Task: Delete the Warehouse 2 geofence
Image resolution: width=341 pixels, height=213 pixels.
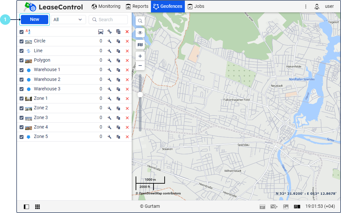Action: tap(127, 80)
